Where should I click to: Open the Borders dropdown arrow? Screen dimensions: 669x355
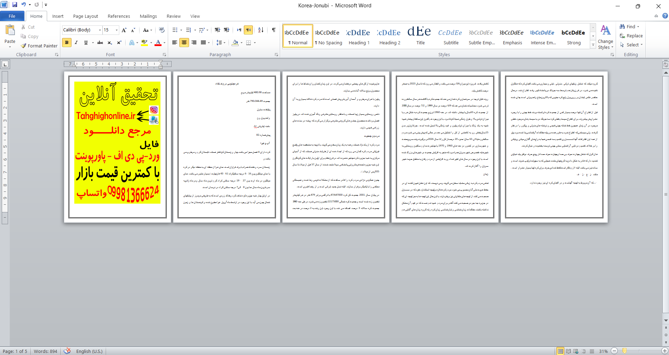point(255,43)
